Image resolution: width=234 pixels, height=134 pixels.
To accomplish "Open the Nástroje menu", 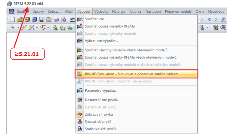I will [x=119, y=11].
